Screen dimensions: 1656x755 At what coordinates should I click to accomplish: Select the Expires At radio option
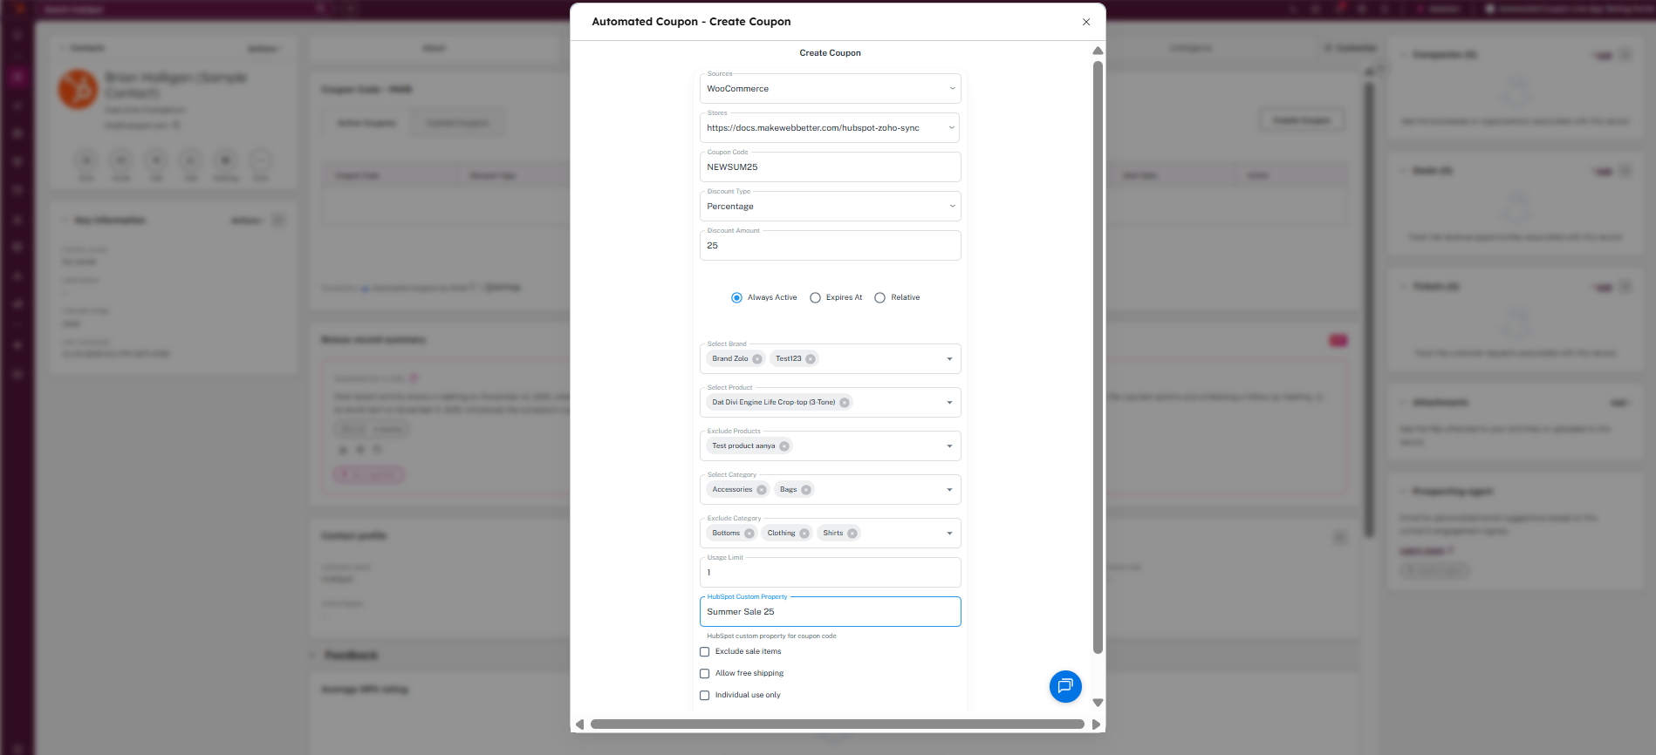815,298
